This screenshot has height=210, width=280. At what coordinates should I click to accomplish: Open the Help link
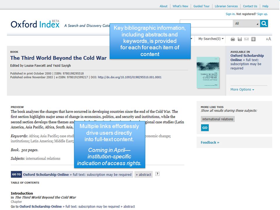[x=265, y=6]
